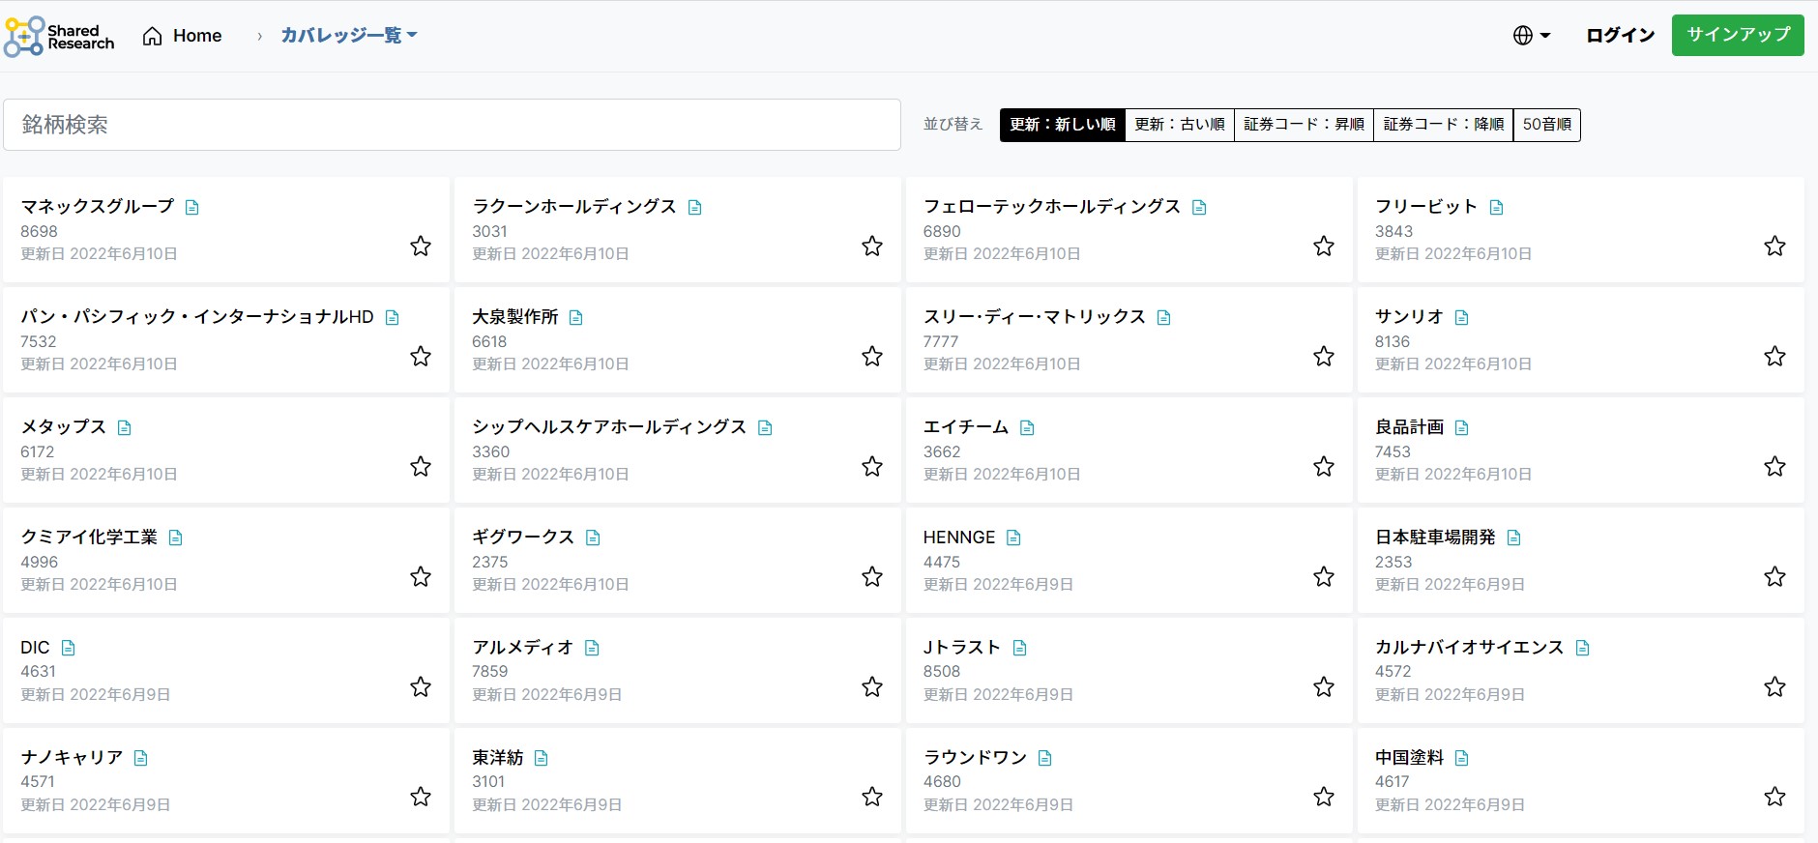Viewport: 1818px width, 843px height.
Task: Star the DIC card
Action: pos(421,686)
